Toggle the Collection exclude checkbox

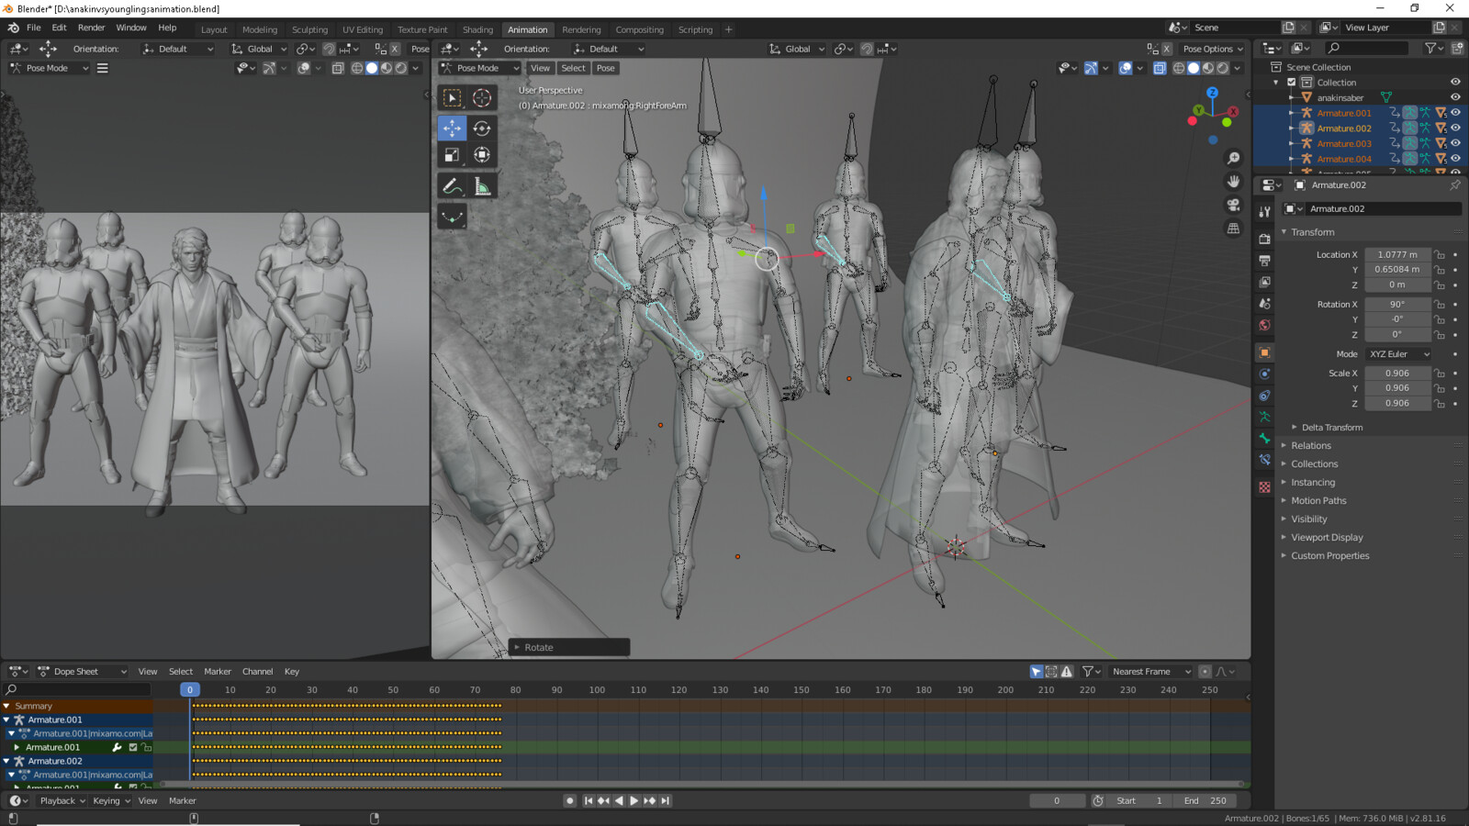pyautogui.click(x=1292, y=82)
